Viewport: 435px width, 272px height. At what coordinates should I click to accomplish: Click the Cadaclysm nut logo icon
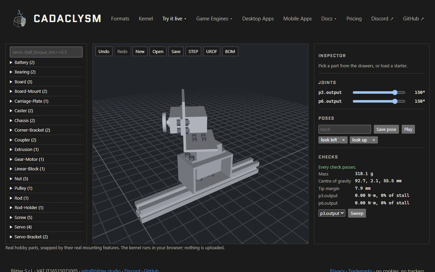19,18
